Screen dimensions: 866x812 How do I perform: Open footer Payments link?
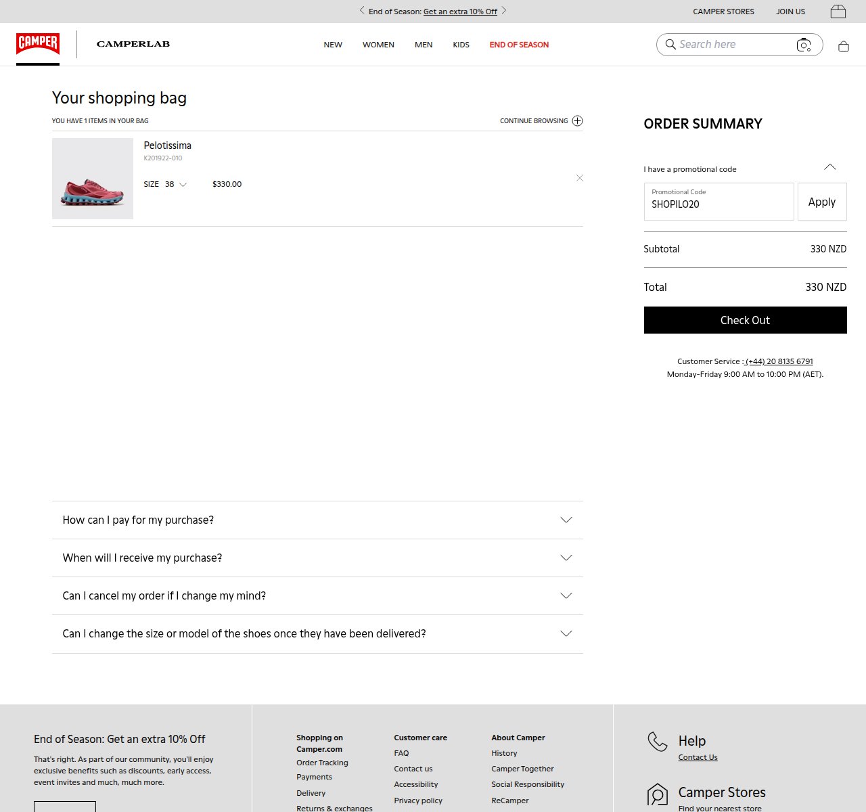314,777
